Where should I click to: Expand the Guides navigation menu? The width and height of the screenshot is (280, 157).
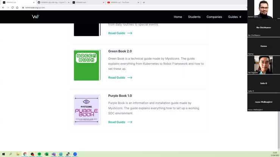point(234,17)
